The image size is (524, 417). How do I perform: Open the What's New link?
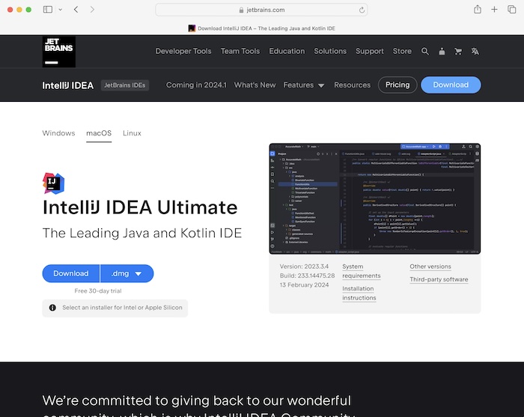point(255,85)
